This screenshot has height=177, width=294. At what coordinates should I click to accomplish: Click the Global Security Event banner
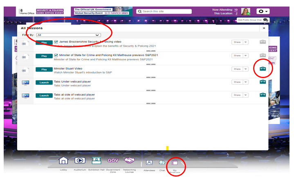pos(102,11)
